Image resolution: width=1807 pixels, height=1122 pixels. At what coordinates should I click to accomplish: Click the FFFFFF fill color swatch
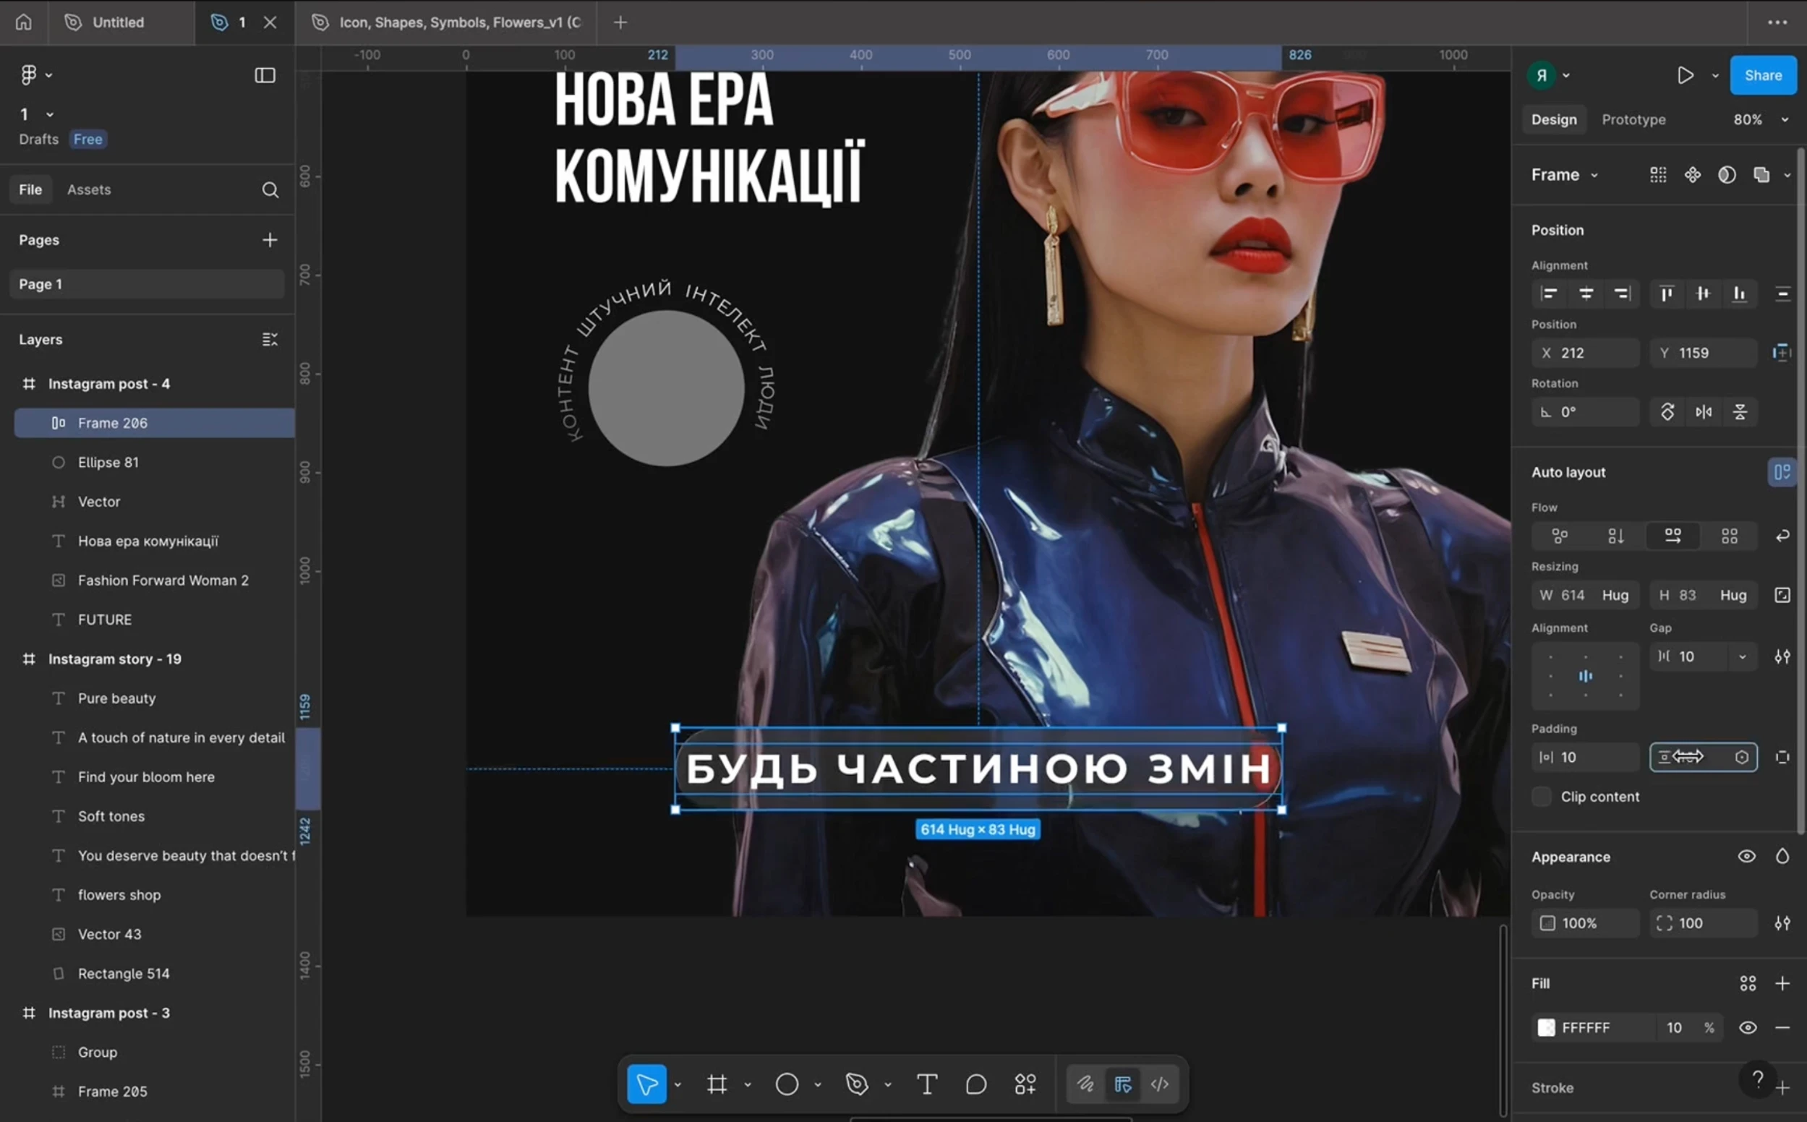coord(1546,1028)
